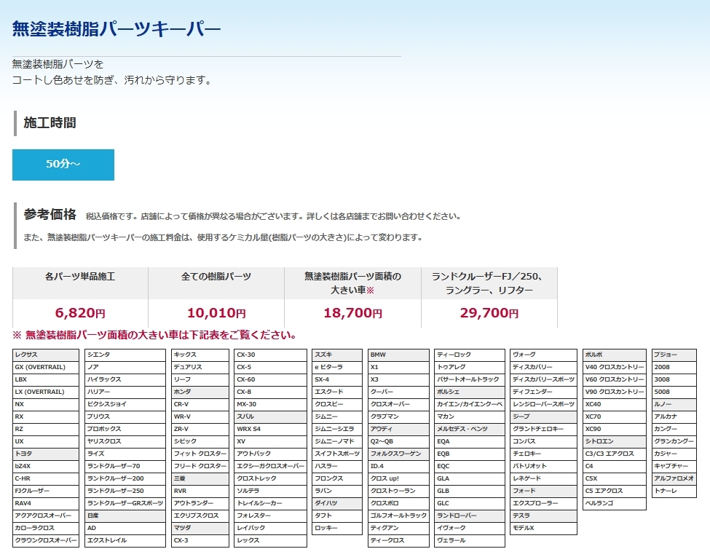Select the クラウンクロスオーバー cell
The width and height of the screenshot is (710, 557).
pyautogui.click(x=46, y=540)
